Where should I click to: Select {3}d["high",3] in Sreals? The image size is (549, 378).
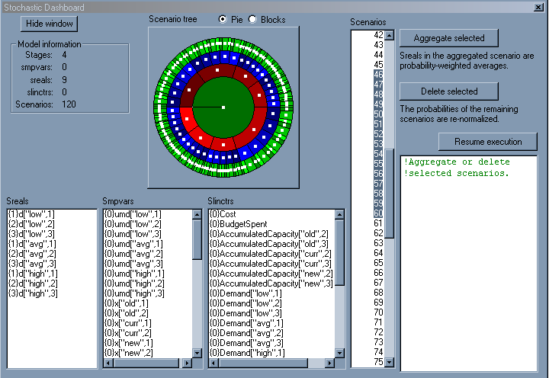33,293
